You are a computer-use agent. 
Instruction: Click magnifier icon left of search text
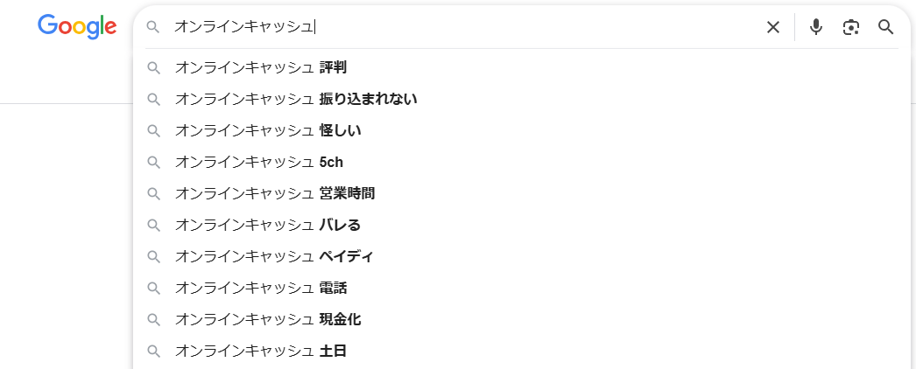[x=153, y=27]
